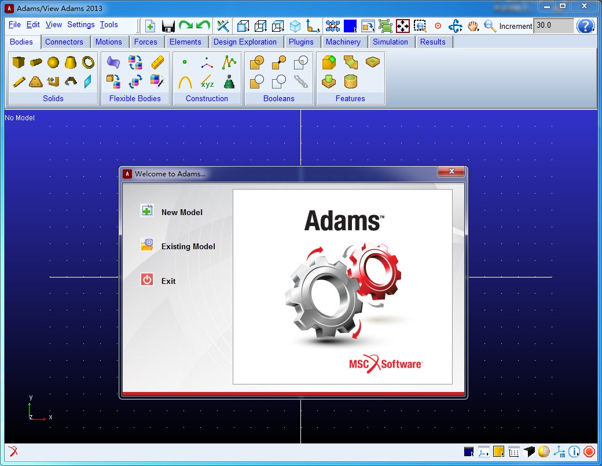The image size is (602, 466).
Task: Click the select tool crossed-tools icon
Action: click(223, 26)
